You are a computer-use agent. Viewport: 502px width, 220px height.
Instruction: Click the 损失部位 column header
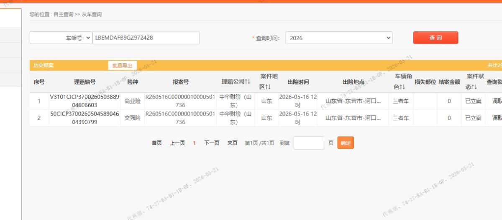point(425,82)
